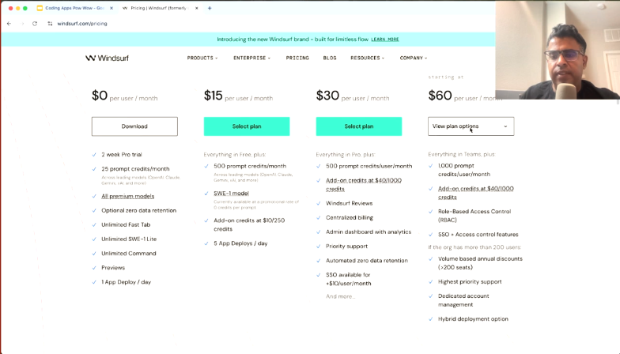The height and width of the screenshot is (354, 620).
Task: Click the Download button for the $0 plan
Action: pos(134,126)
